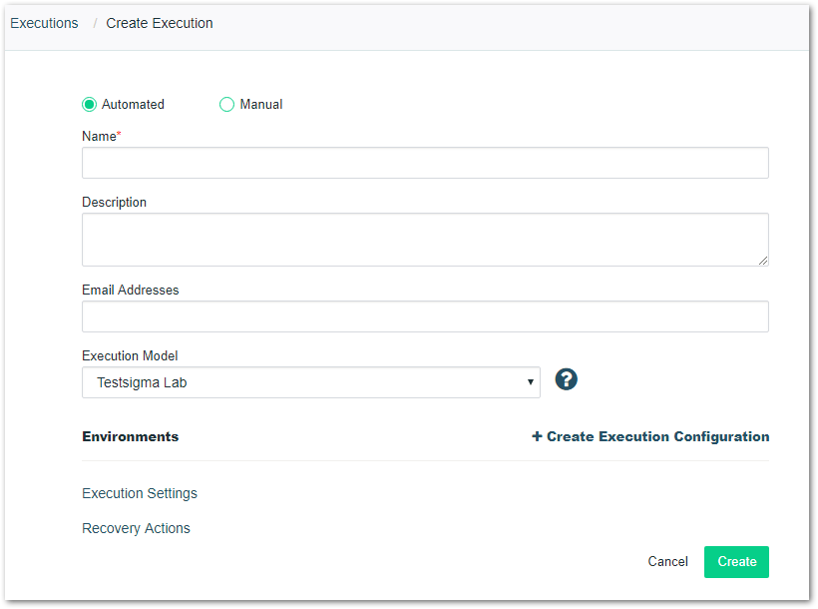Image resolution: width=818 pixels, height=609 pixels.
Task: Choose the Manual radio button
Action: click(226, 104)
